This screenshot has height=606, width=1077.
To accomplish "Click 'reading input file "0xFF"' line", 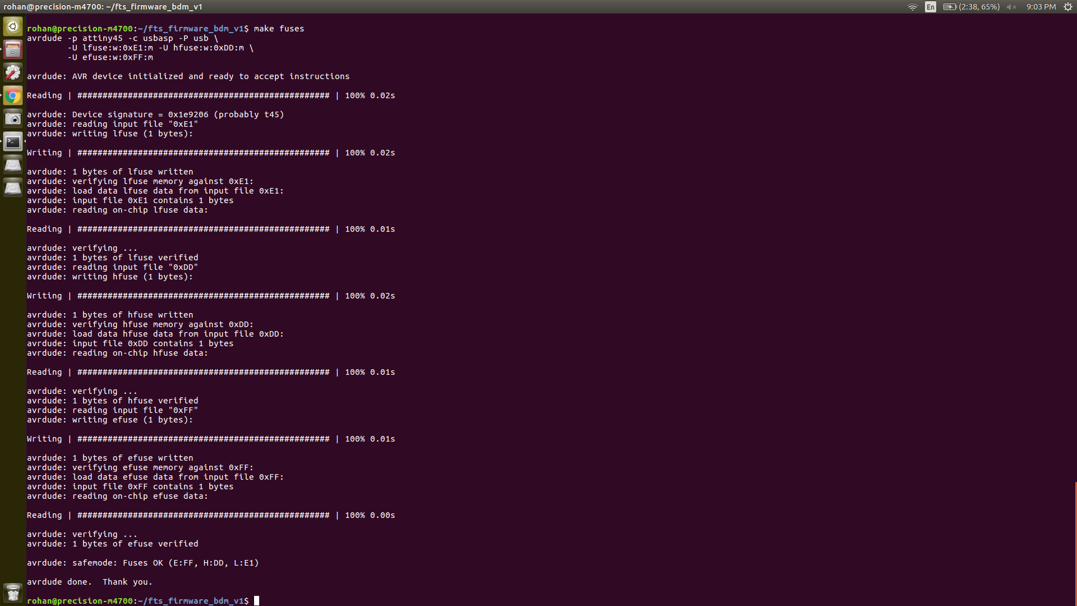I will (112, 410).
